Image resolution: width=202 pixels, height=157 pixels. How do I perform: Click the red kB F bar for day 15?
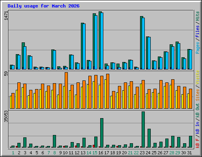click(x=94, y=146)
